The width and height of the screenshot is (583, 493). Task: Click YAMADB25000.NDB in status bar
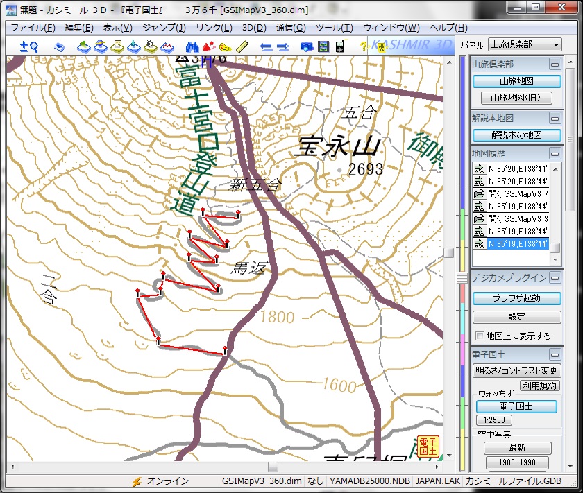(369, 481)
